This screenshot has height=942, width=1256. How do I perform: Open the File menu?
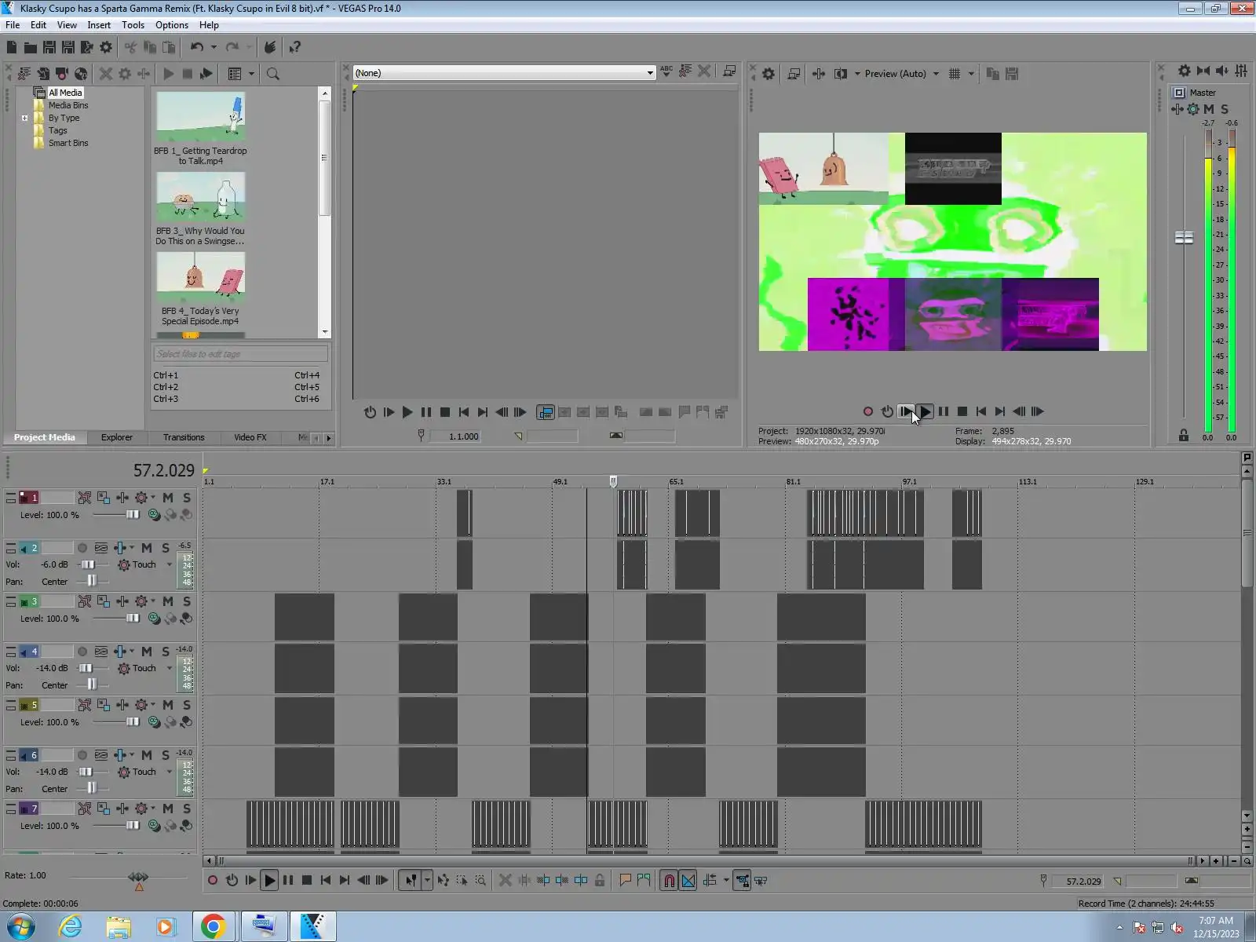tap(13, 25)
